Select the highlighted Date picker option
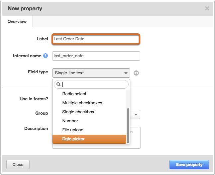215x175 pixels. pos(73,139)
